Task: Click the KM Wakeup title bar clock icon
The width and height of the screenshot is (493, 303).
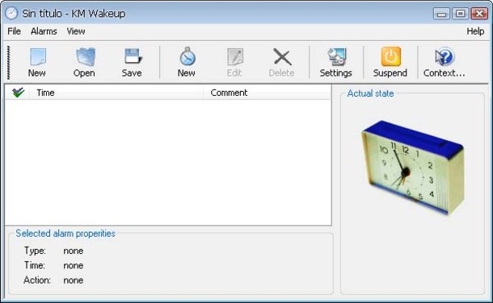Action: [x=11, y=13]
